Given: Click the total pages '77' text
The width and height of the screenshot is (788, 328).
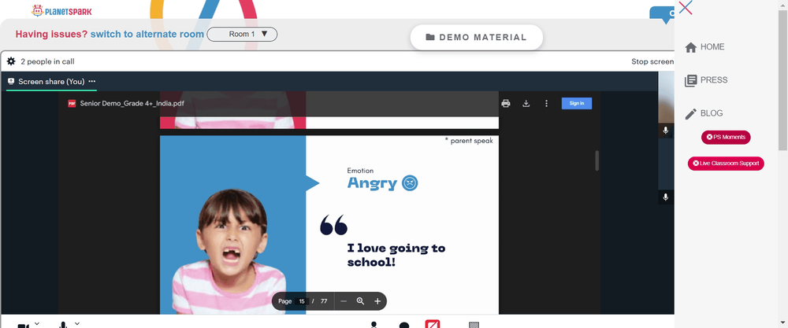Looking at the screenshot, I should (324, 301).
